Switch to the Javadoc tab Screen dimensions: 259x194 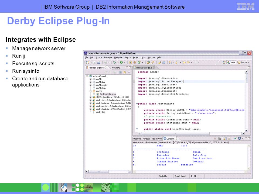(146, 139)
